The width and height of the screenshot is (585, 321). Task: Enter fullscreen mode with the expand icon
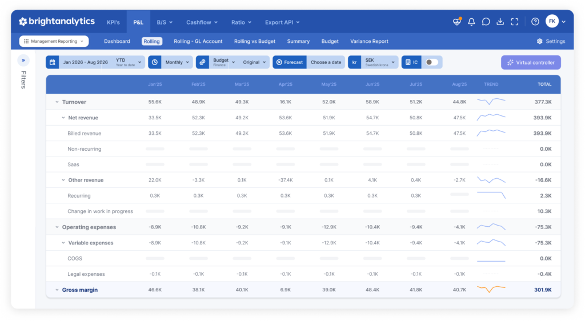[515, 22]
